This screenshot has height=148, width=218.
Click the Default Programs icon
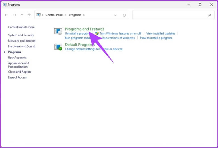(x=58, y=47)
